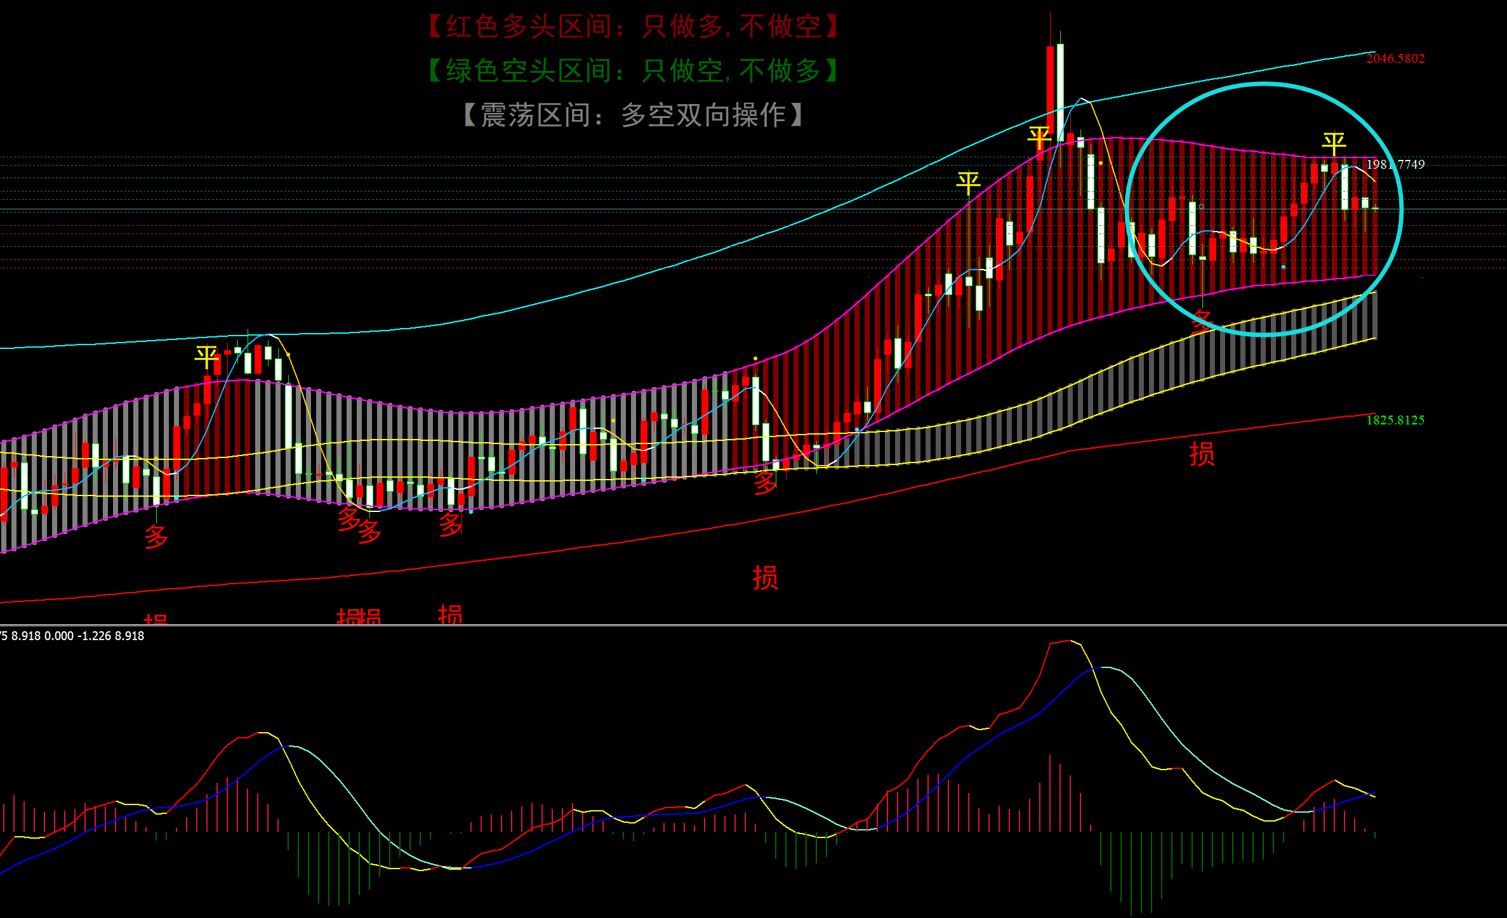1507x918 pixels.
Task: Click the large 损 marker below chart center
Action: (x=765, y=577)
